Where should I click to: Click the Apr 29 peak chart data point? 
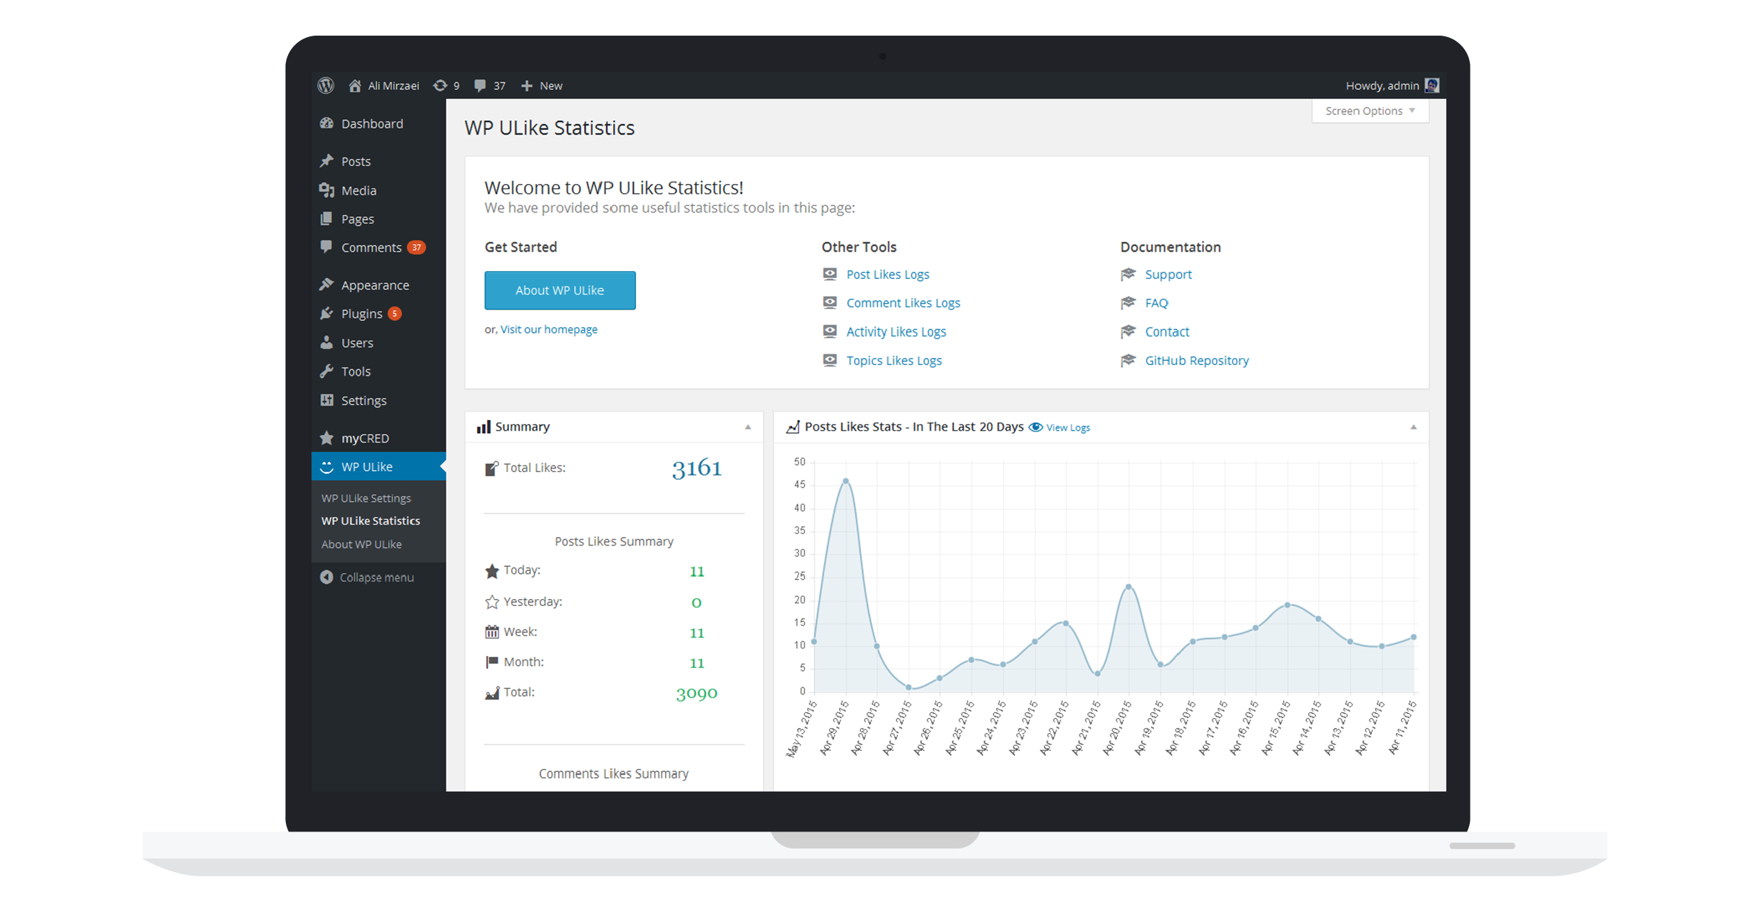pyautogui.click(x=845, y=481)
